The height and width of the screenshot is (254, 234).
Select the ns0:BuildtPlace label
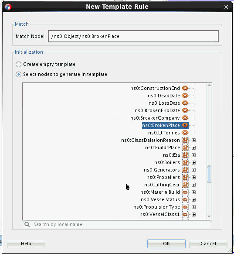click(163, 148)
